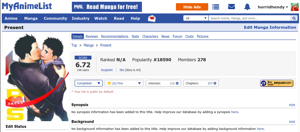
Task: Click the Manga breadcrumb link
Action: (89, 45)
